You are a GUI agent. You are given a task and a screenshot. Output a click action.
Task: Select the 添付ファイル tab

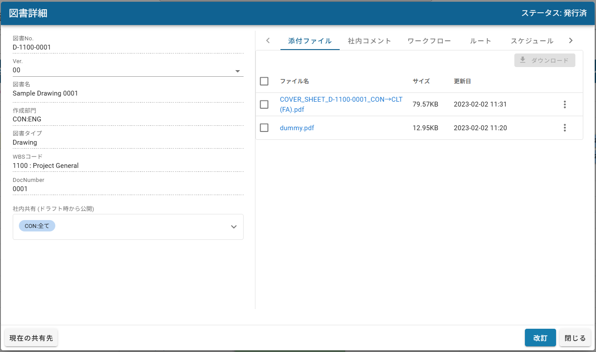(x=310, y=40)
